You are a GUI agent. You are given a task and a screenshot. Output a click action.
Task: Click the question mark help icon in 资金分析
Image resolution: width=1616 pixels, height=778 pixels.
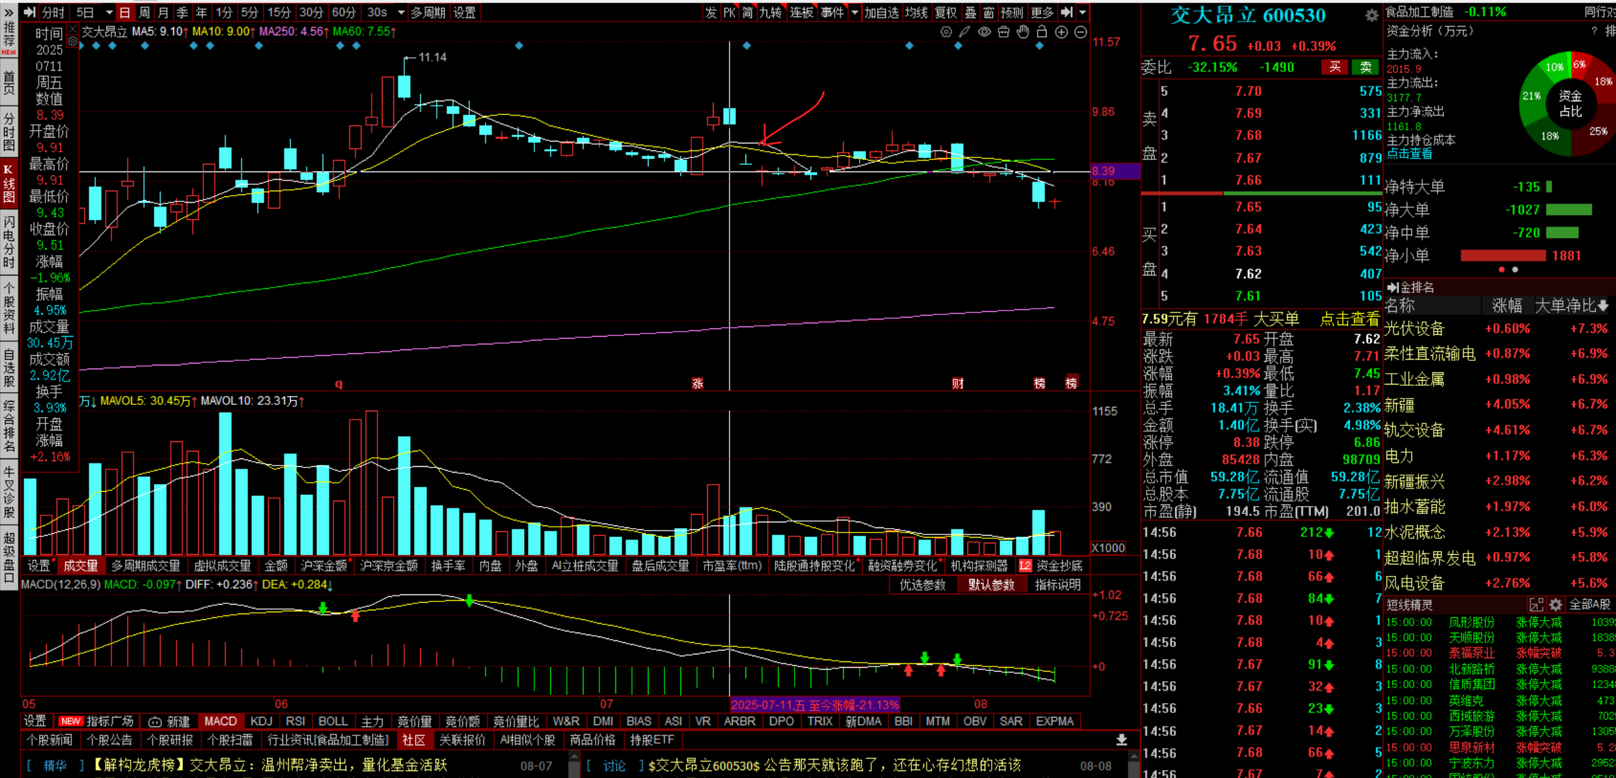pyautogui.click(x=1594, y=31)
